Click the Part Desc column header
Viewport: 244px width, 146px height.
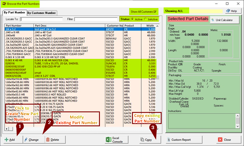69,25
